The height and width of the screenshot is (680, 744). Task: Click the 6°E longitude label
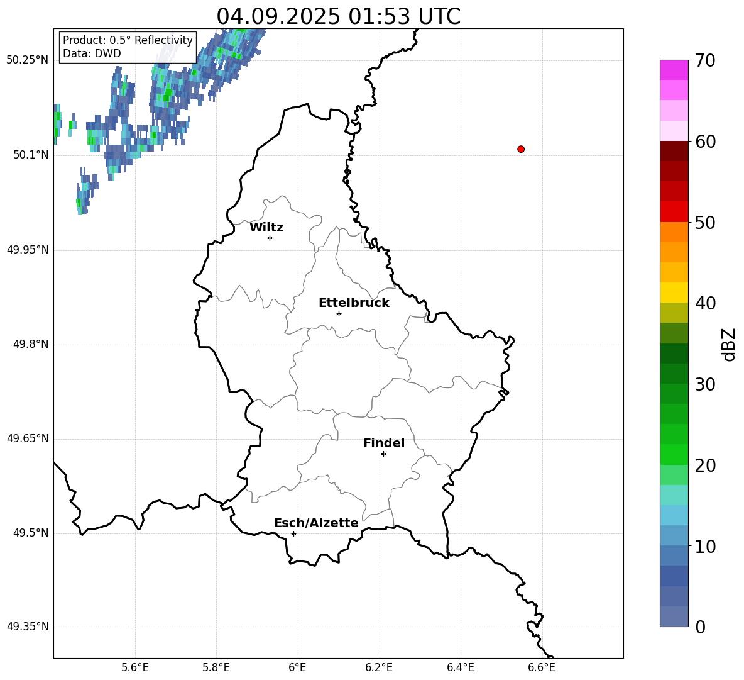click(x=297, y=667)
